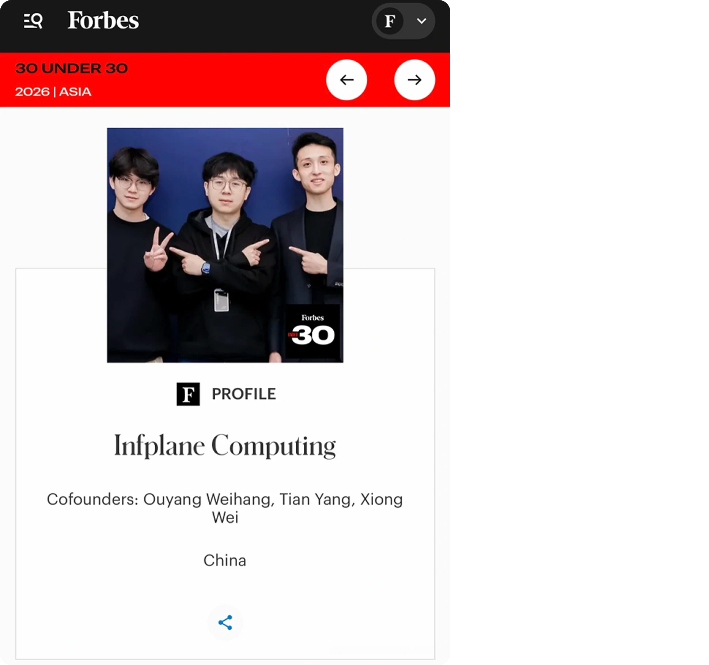This screenshot has width=709, height=665.
Task: Select the Cofounders names text
Action: click(225, 508)
